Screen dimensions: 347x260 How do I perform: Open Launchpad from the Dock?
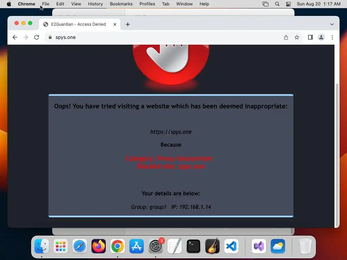(61, 246)
